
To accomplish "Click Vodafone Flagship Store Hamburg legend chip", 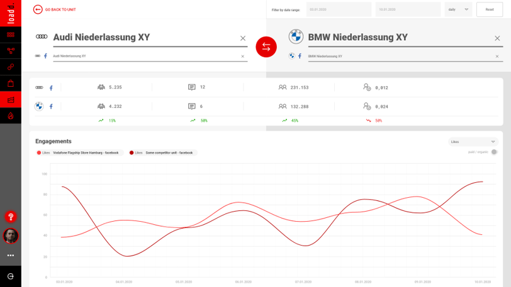I will [80, 153].
